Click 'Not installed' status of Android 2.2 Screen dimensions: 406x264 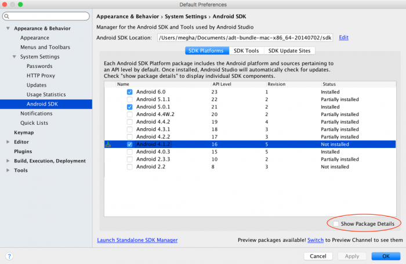(x=335, y=167)
